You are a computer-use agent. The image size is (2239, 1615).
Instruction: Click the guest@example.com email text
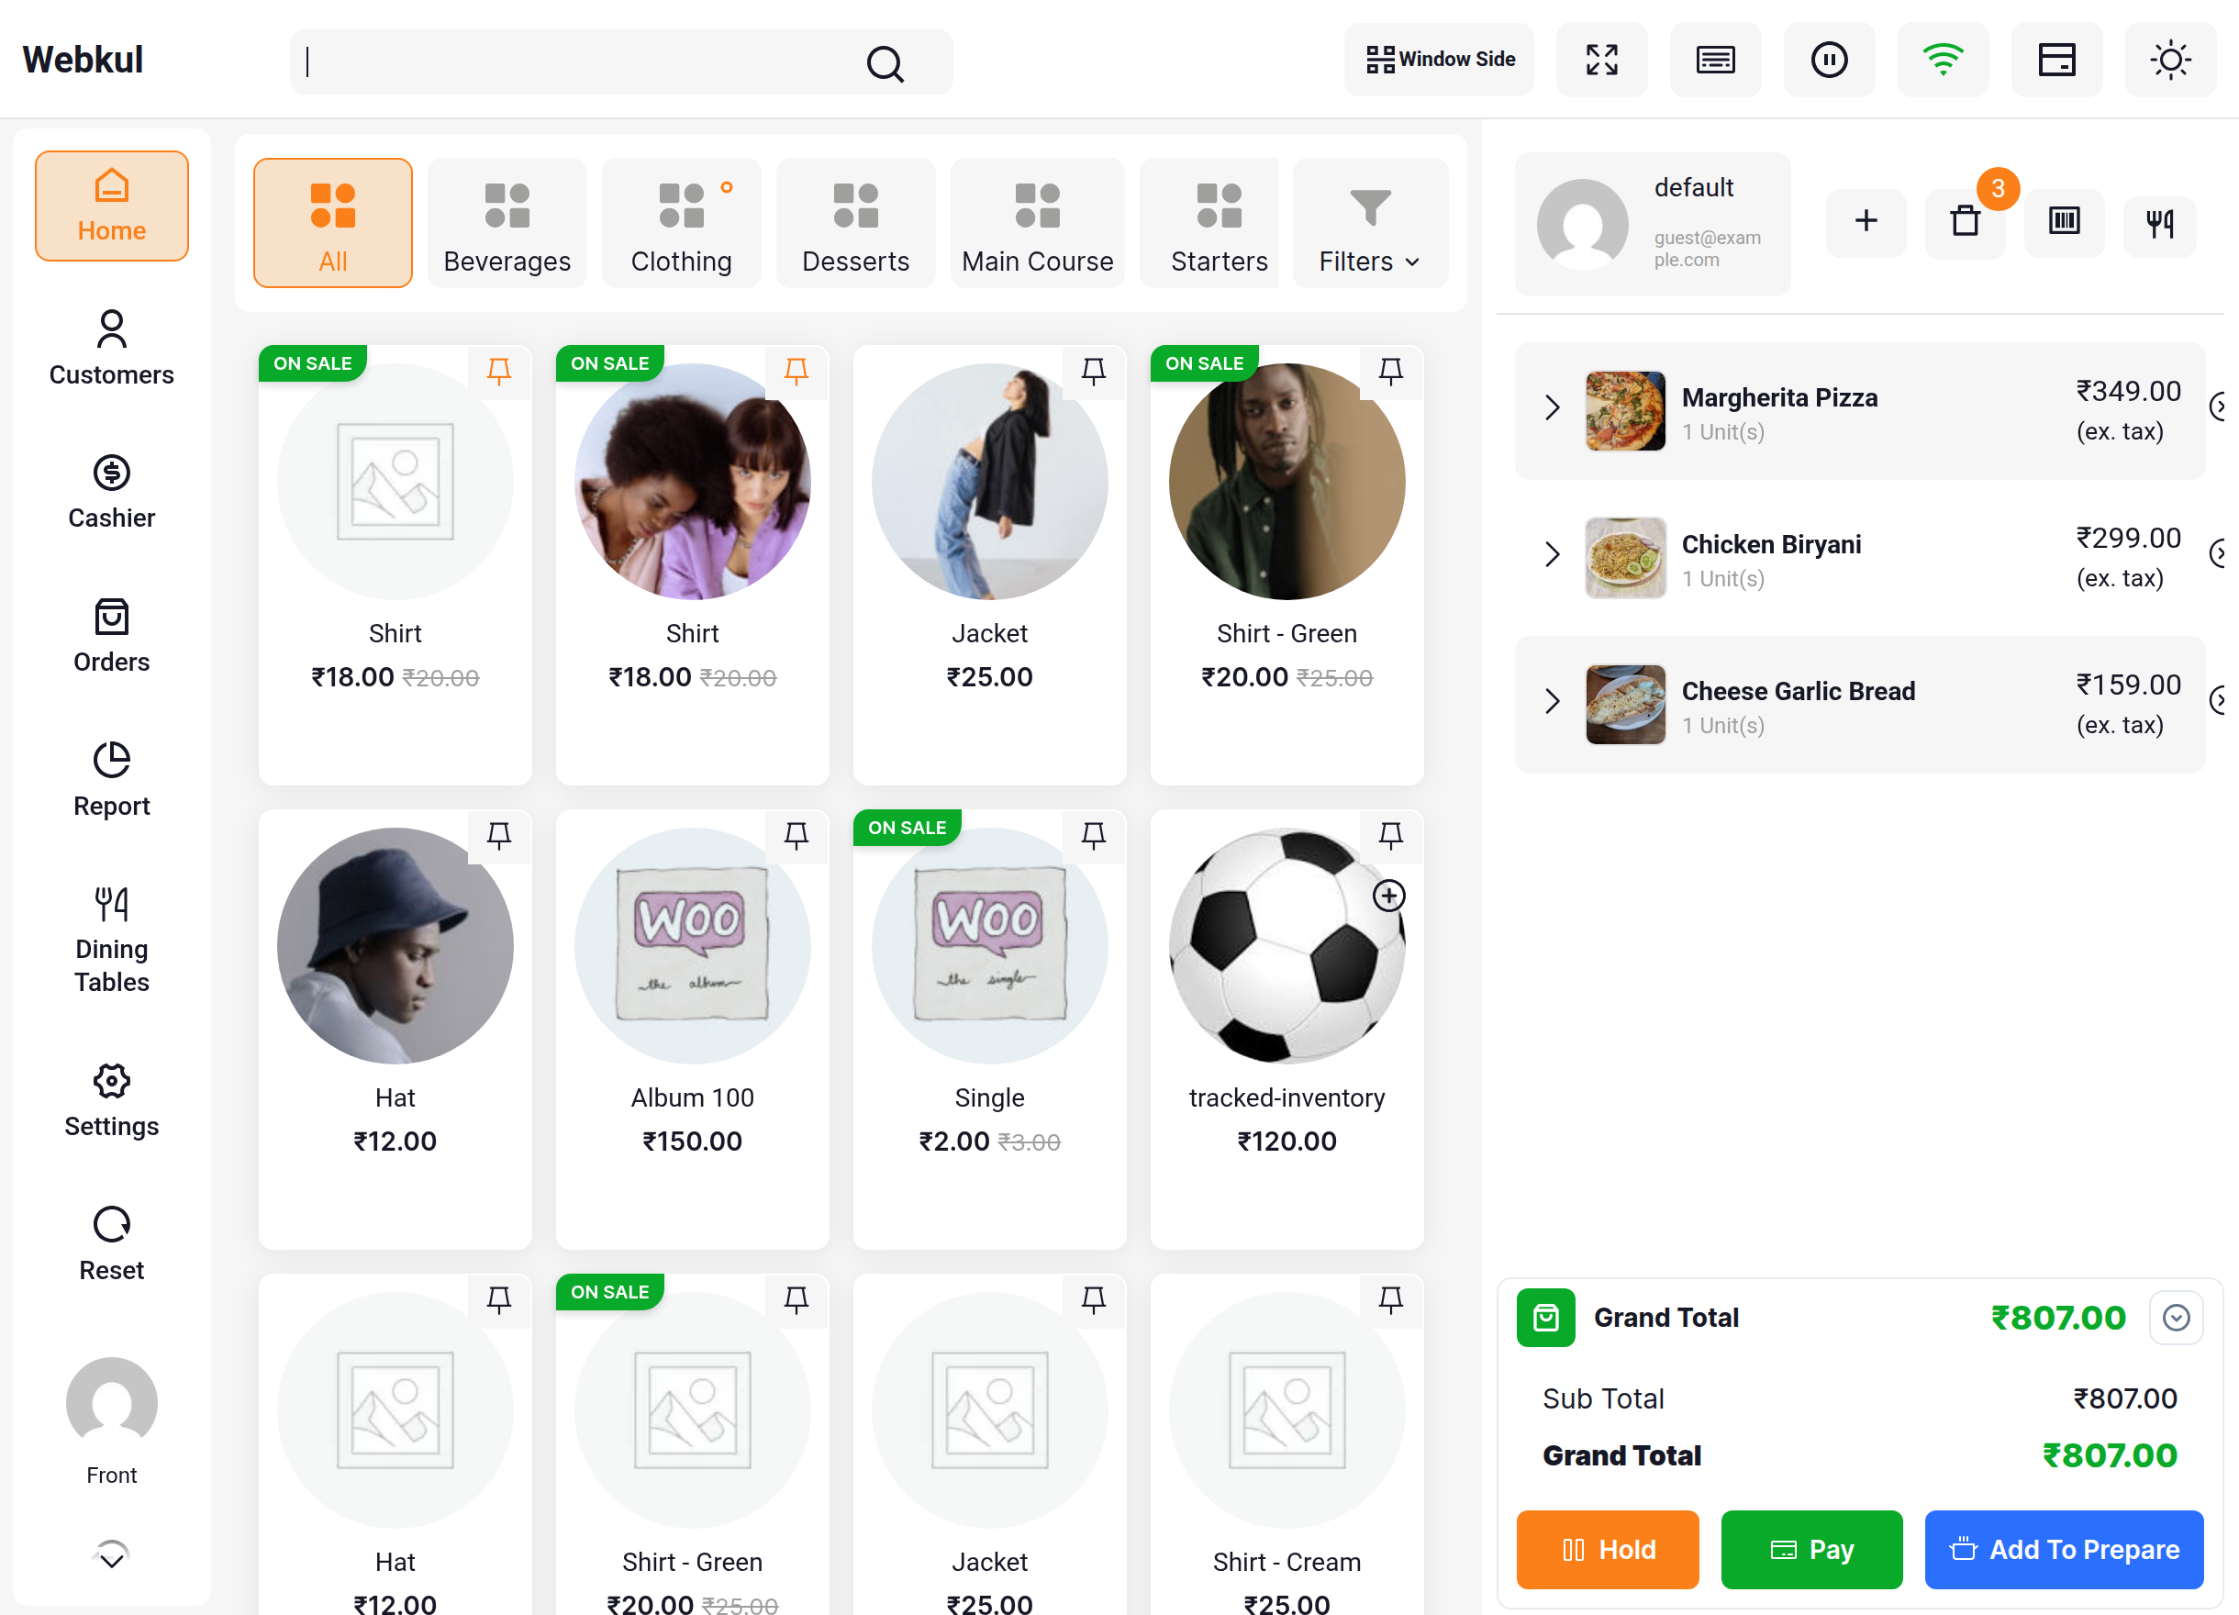1707,249
